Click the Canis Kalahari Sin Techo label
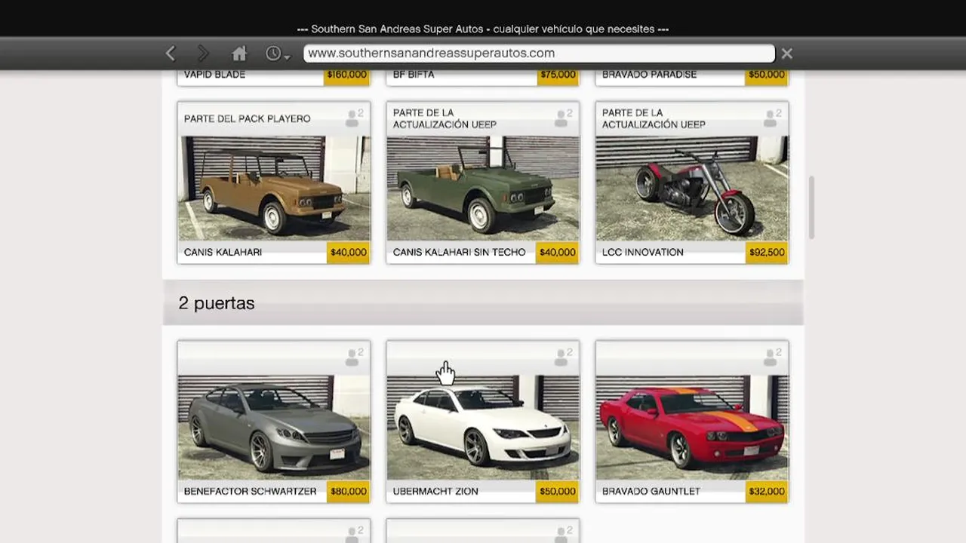The image size is (966, 543). [459, 253]
